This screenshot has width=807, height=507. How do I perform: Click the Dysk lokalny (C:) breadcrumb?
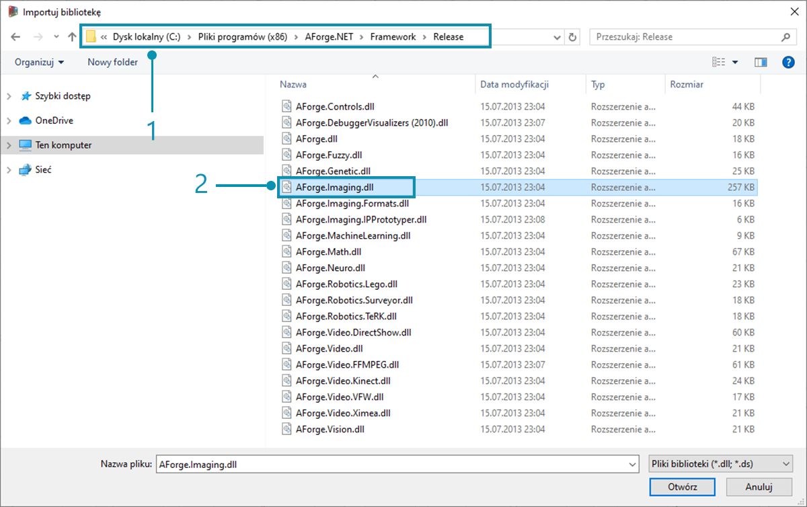point(147,37)
